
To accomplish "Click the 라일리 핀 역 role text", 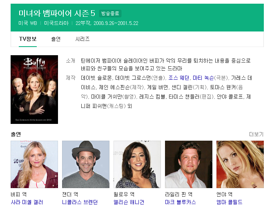I will [178, 194].
